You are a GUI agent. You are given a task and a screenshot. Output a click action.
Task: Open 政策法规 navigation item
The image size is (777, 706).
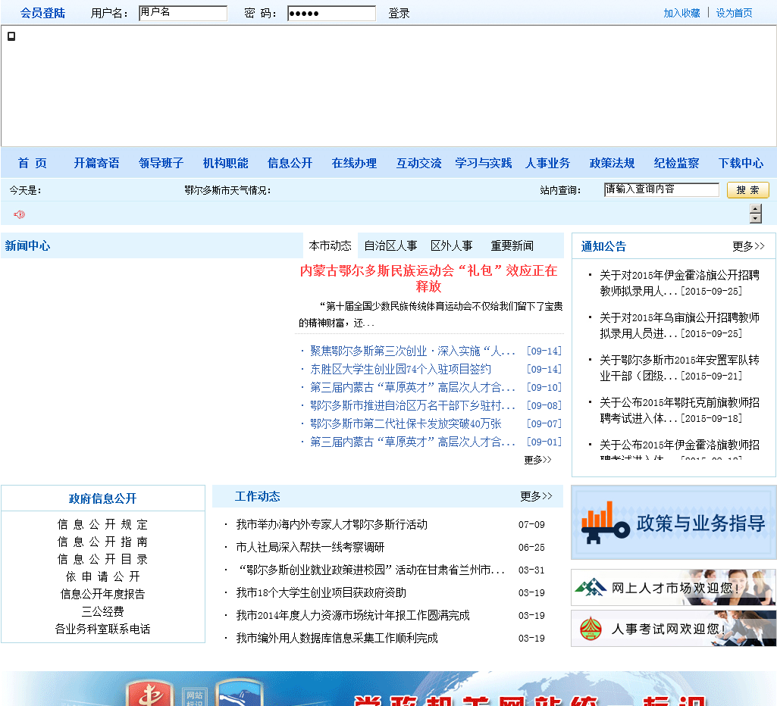(x=612, y=163)
